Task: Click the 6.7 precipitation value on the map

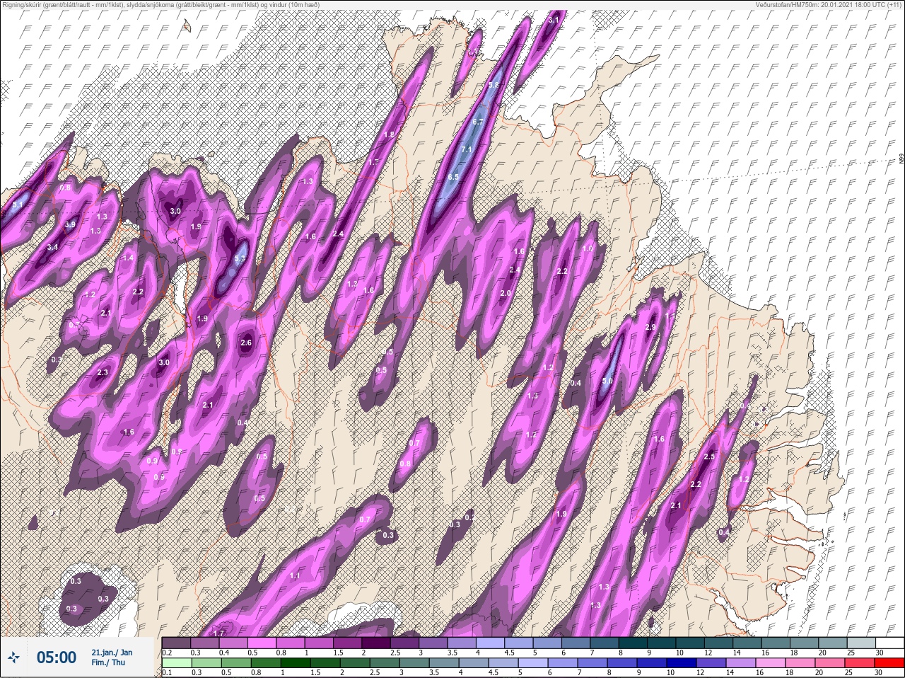Action: click(477, 121)
